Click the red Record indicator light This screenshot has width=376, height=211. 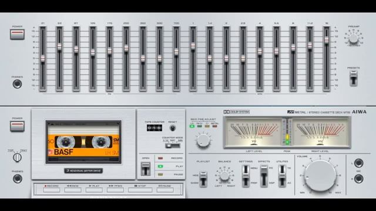coord(160,158)
